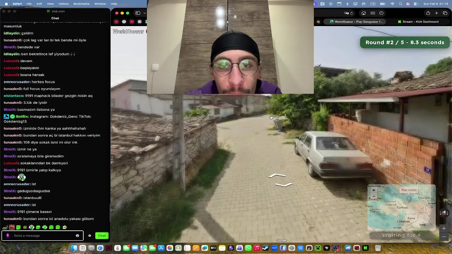Reload the page in Safari
The width and height of the screenshot is (452, 254).
(351, 13)
